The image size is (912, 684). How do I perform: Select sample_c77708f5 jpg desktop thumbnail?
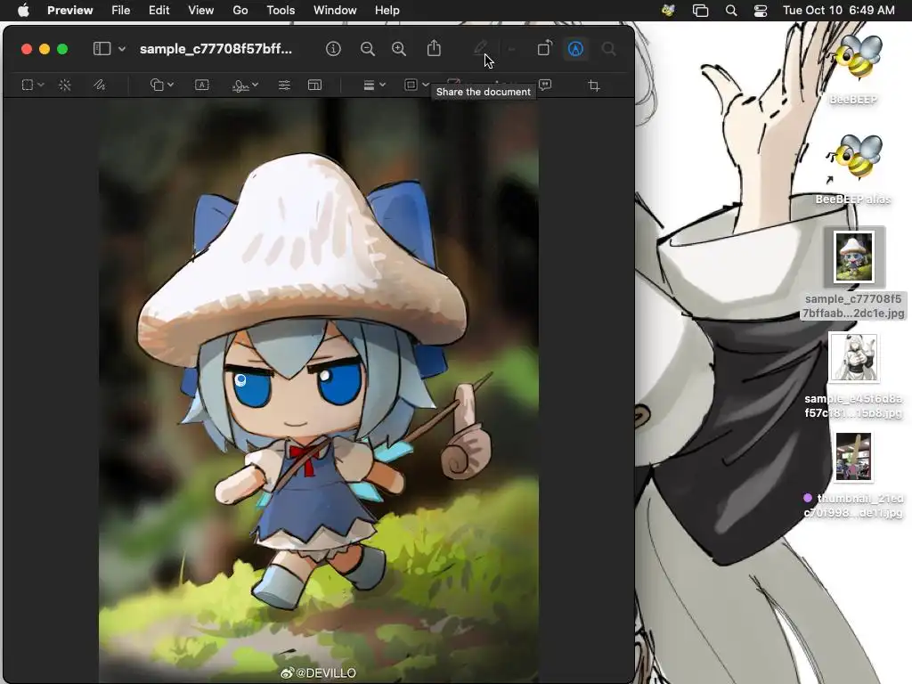pos(854,256)
